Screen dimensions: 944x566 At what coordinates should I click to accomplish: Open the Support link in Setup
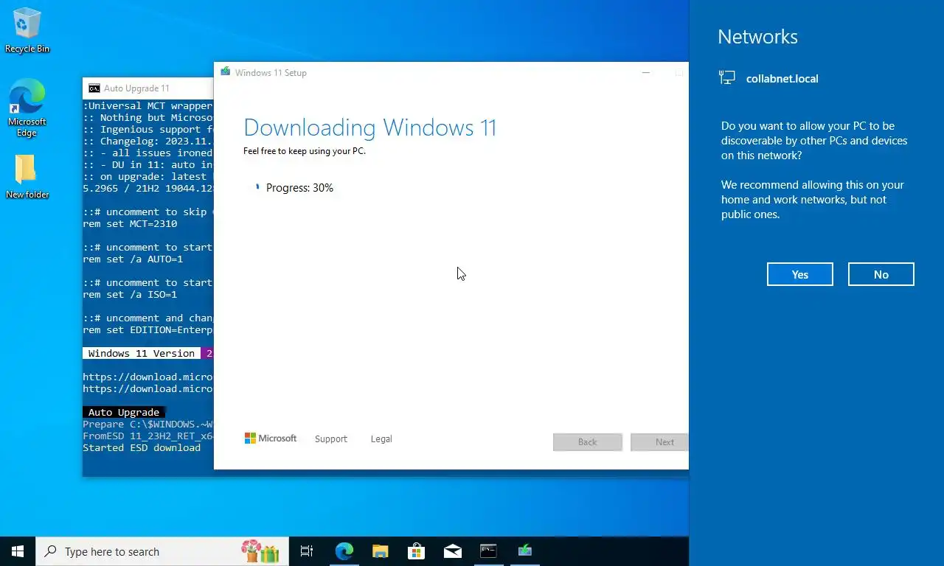pyautogui.click(x=330, y=439)
